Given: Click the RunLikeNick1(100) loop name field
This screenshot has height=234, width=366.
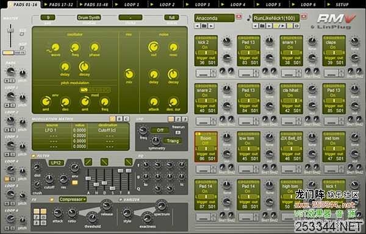Looking at the screenshot, I should click(276, 18).
